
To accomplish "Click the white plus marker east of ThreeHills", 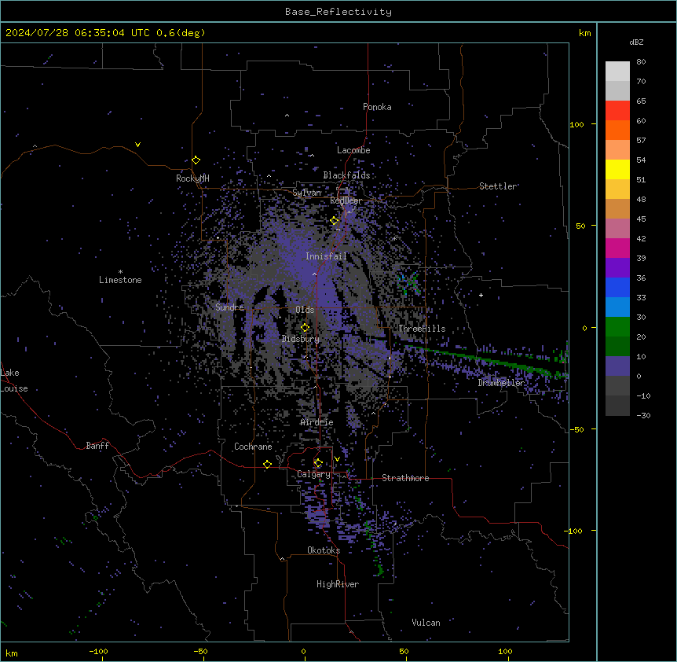I will [481, 295].
